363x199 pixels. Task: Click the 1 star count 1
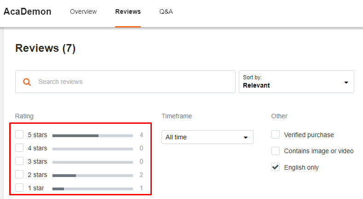(x=141, y=188)
